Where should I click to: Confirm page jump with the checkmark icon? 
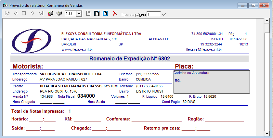[164, 14]
